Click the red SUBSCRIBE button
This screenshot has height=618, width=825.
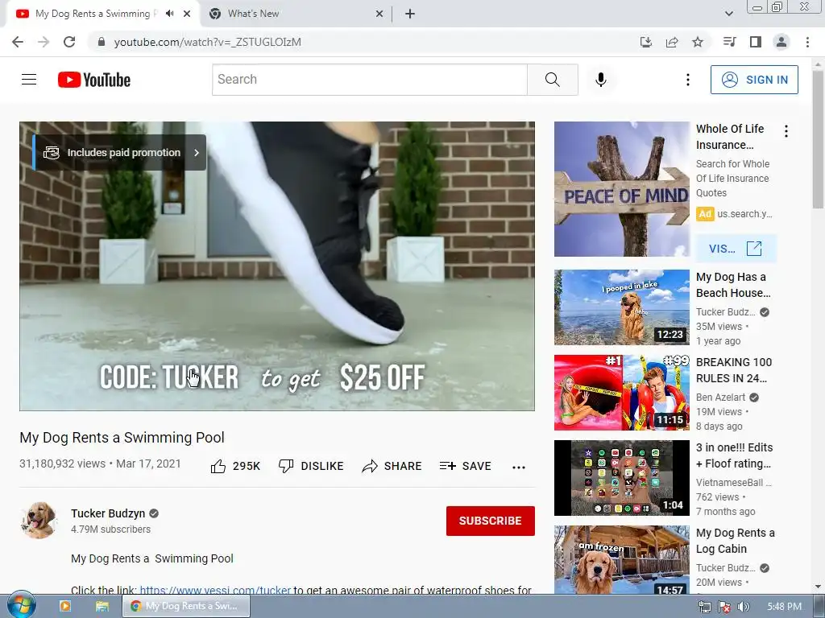click(x=491, y=521)
